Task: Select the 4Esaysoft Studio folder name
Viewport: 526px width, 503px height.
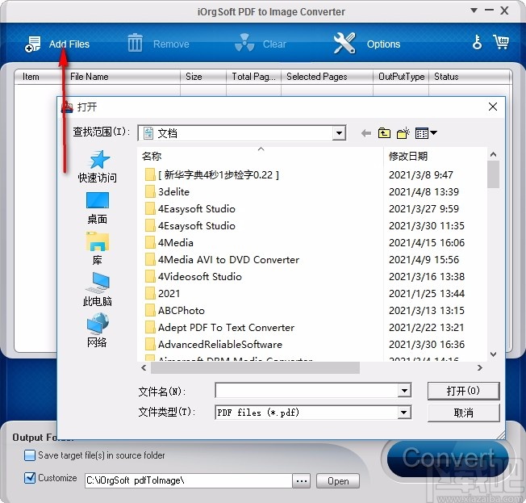Action: (197, 225)
